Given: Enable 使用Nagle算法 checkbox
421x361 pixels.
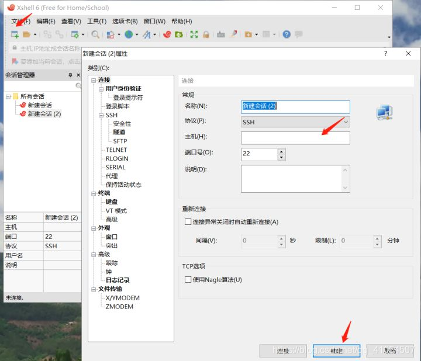Looking at the screenshot, I should tap(188, 280).
